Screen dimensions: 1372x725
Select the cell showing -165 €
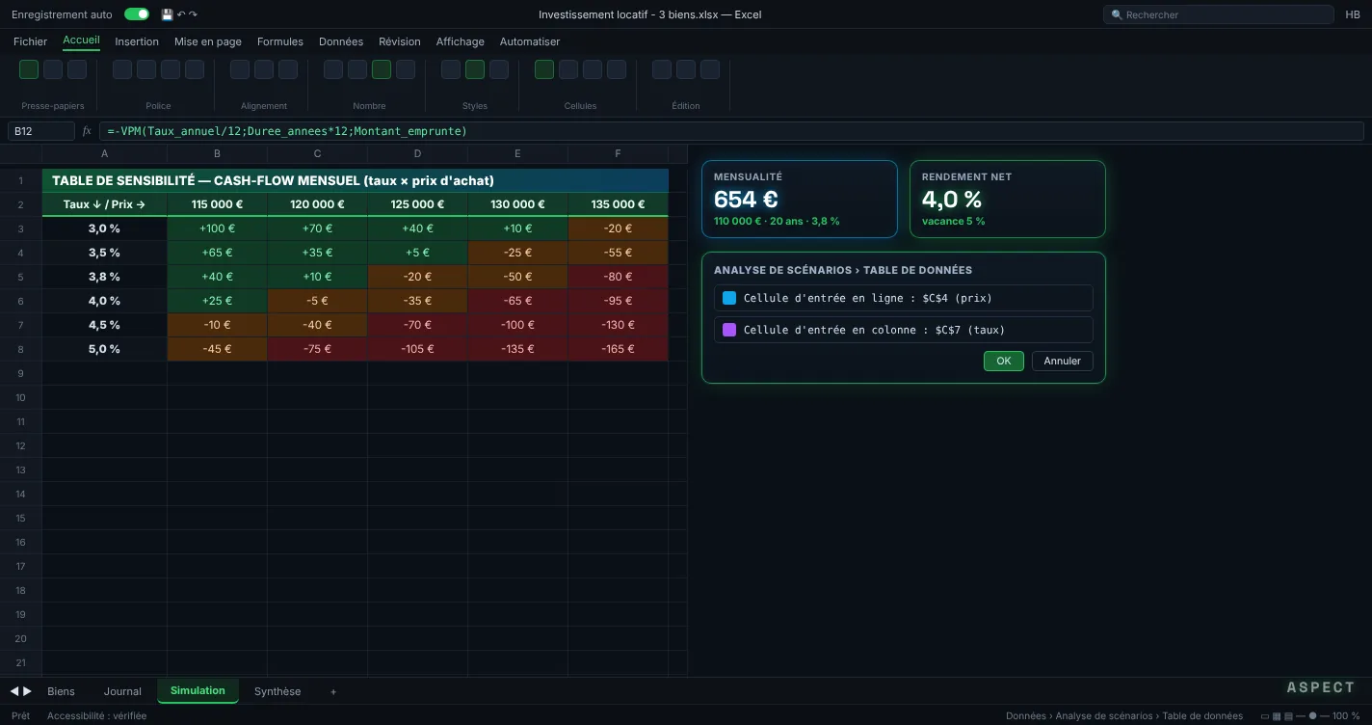click(x=619, y=349)
